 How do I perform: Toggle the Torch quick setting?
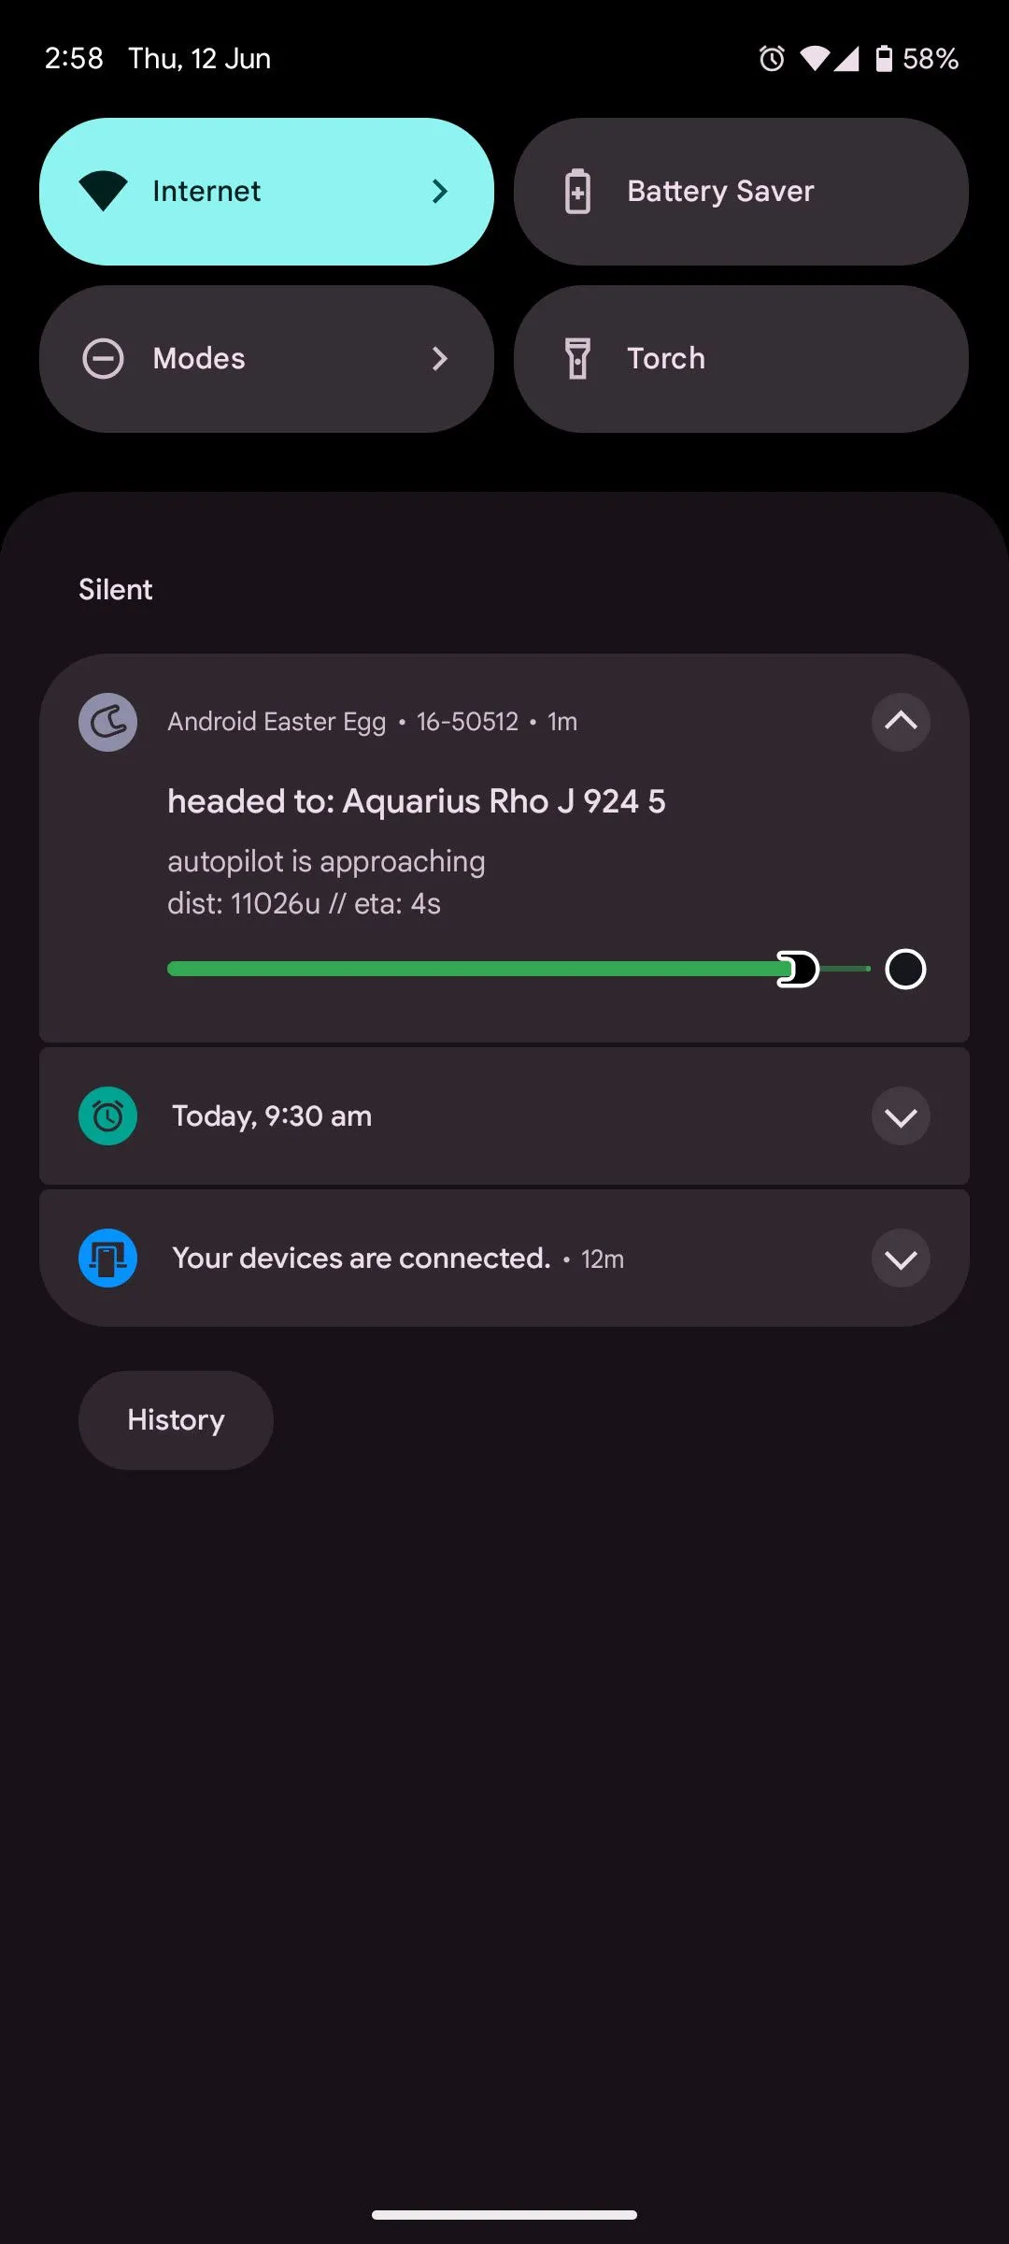[741, 359]
